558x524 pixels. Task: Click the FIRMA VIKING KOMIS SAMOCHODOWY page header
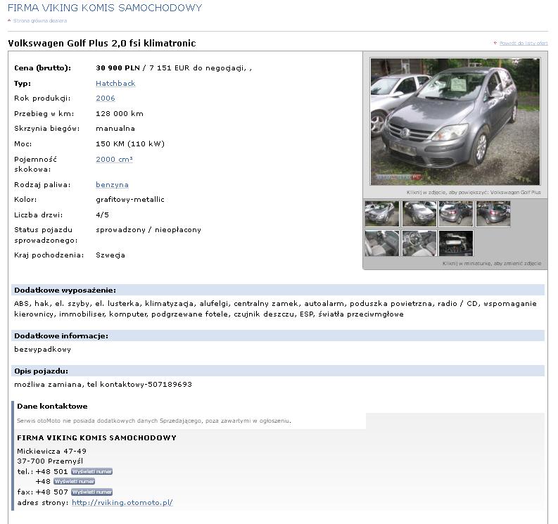coord(105,8)
